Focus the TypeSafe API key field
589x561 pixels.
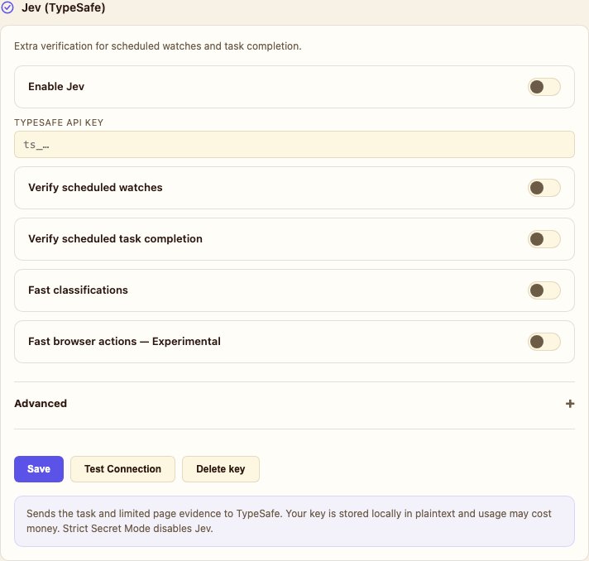294,145
